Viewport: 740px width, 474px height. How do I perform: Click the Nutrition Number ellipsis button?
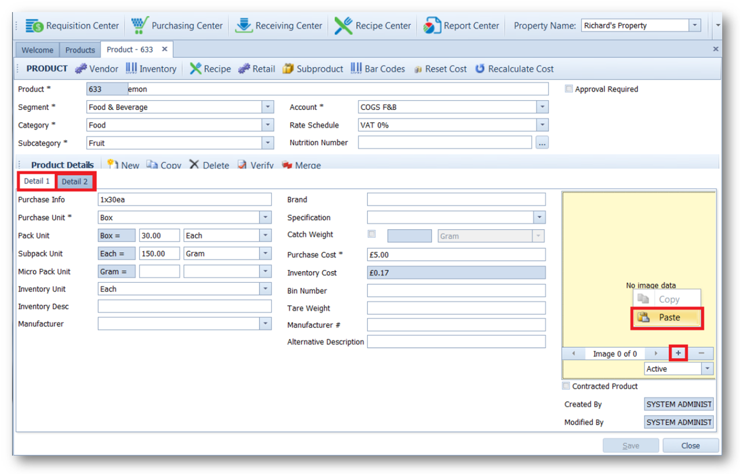click(x=541, y=143)
